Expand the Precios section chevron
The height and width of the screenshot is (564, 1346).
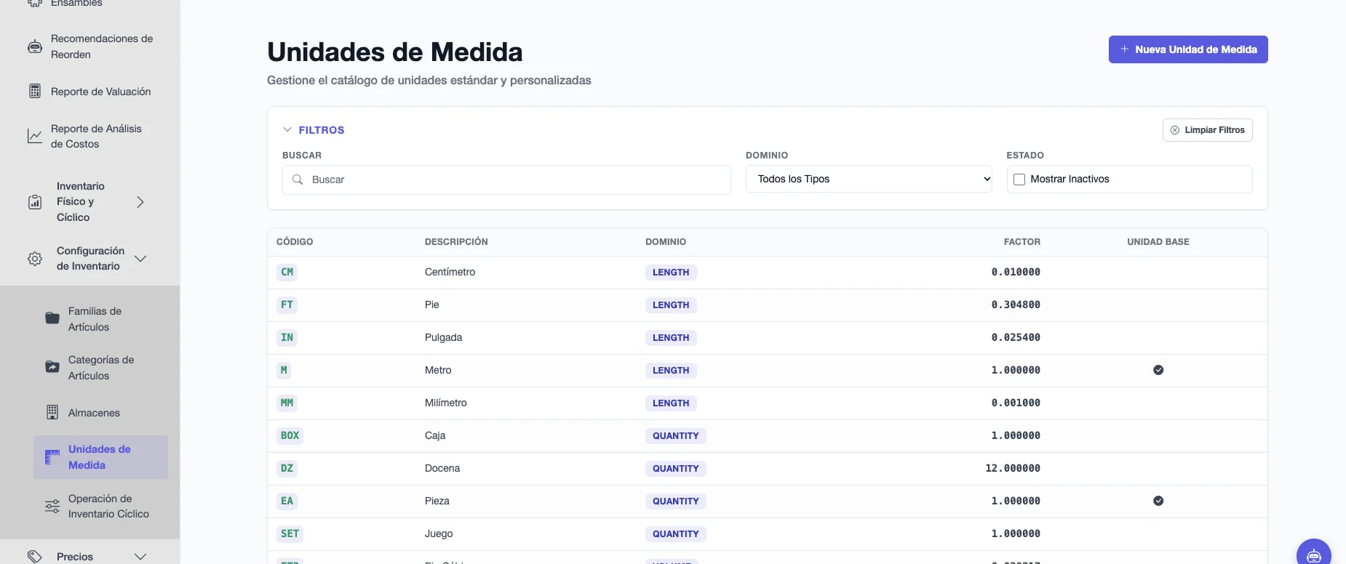(x=140, y=557)
